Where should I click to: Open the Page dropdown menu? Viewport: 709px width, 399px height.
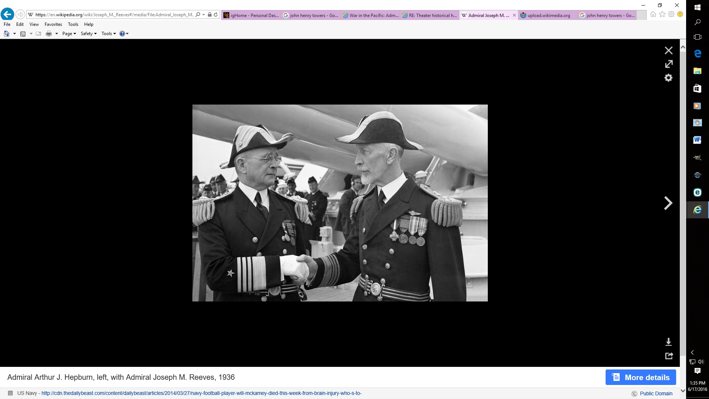pos(69,34)
